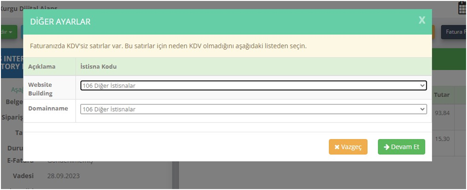Image resolution: width=467 pixels, height=190 pixels.
Task: Click the dark Fatura button behind dialog
Action: pos(454,32)
